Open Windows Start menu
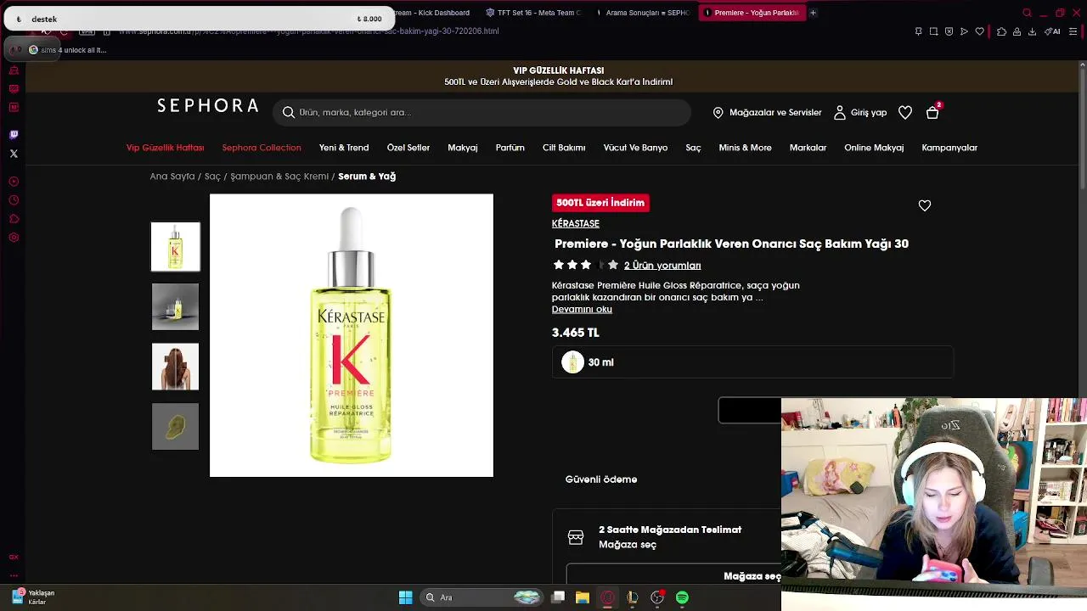 point(405,597)
